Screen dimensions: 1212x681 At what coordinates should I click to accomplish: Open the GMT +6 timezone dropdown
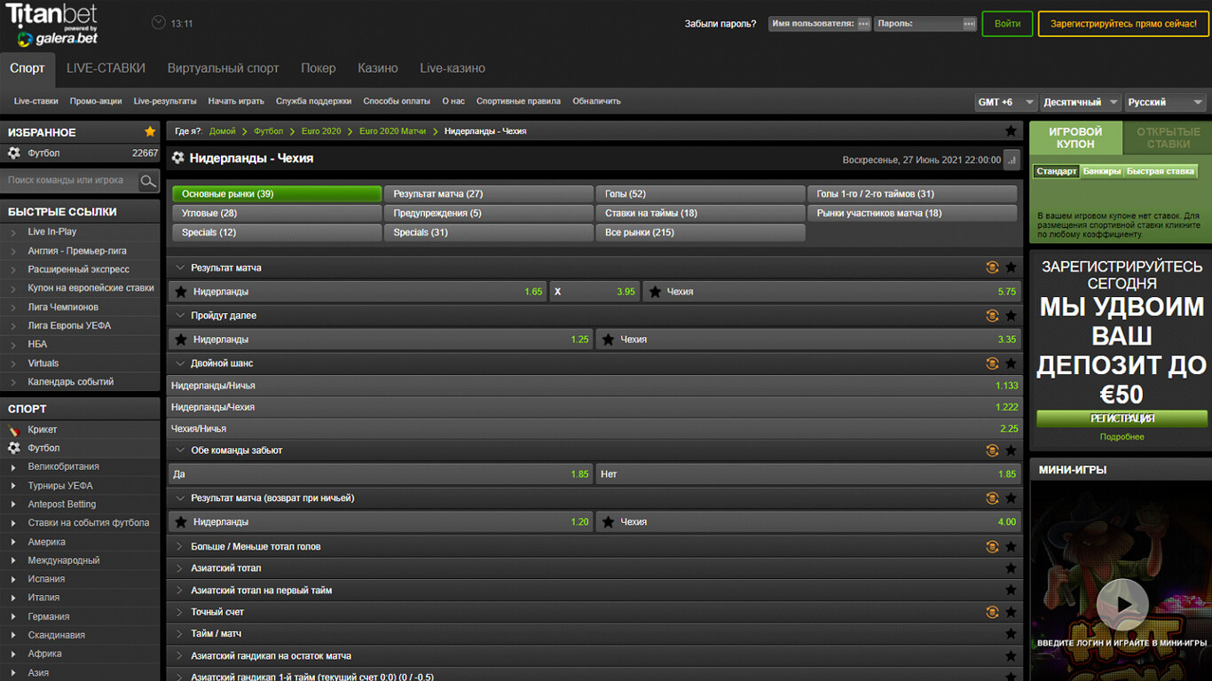coord(1005,102)
